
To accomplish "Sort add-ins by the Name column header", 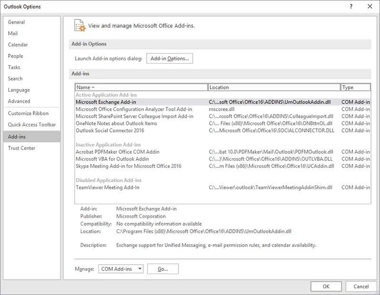I will (141, 87).
